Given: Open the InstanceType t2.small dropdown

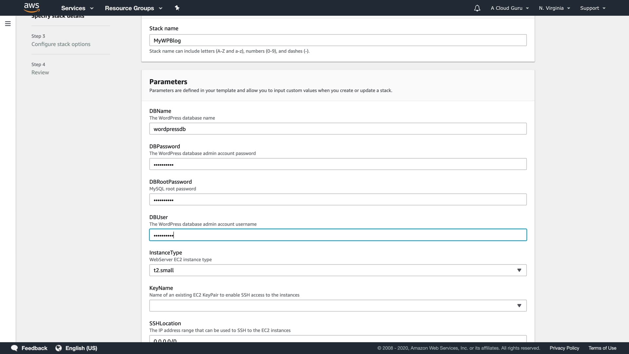Looking at the screenshot, I should tap(338, 270).
